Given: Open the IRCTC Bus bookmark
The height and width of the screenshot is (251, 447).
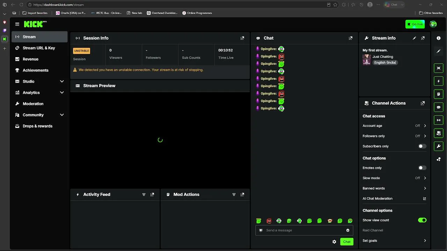Looking at the screenshot, I should point(106,13).
